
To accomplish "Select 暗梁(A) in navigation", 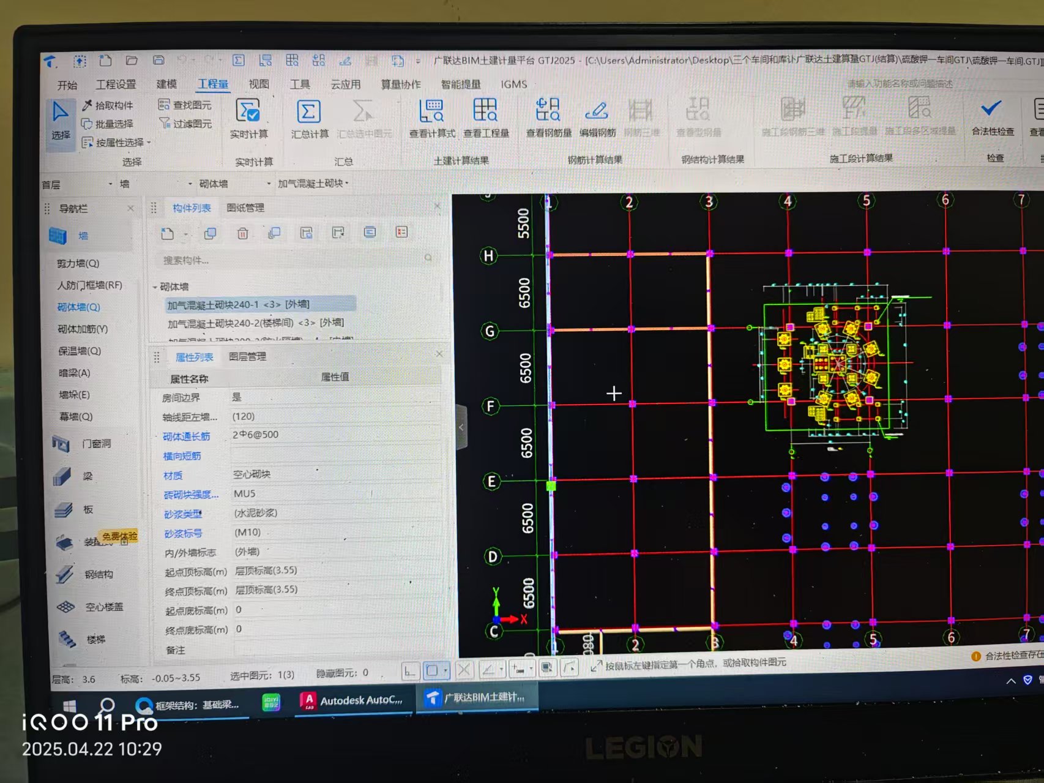I will [x=75, y=373].
